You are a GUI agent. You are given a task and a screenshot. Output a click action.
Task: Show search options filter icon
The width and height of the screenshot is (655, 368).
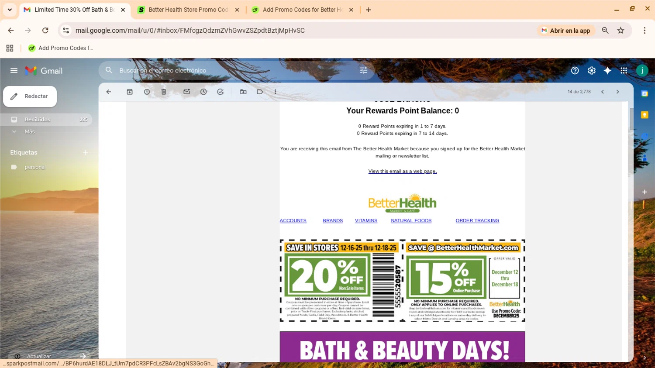pyautogui.click(x=363, y=70)
